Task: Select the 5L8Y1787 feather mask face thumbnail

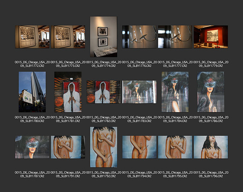Action: 32,147
